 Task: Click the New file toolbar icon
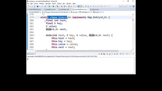[28, 6]
